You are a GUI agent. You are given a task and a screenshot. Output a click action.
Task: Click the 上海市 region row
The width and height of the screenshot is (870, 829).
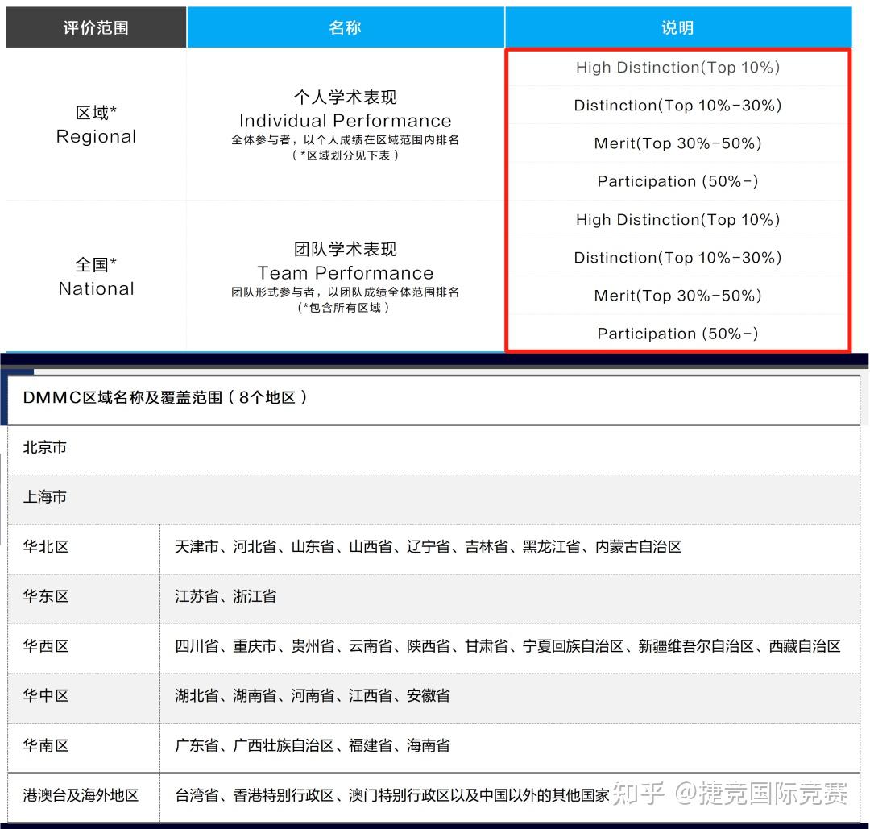[435, 498]
